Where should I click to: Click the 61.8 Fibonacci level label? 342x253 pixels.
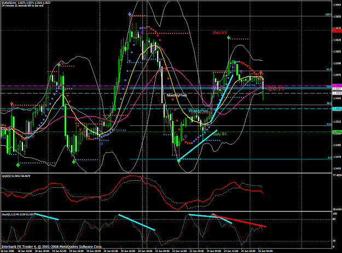[x=329, y=69]
